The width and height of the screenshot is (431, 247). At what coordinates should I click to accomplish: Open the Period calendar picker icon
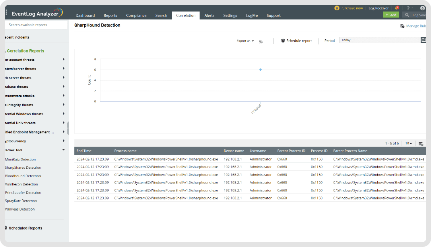pos(423,40)
